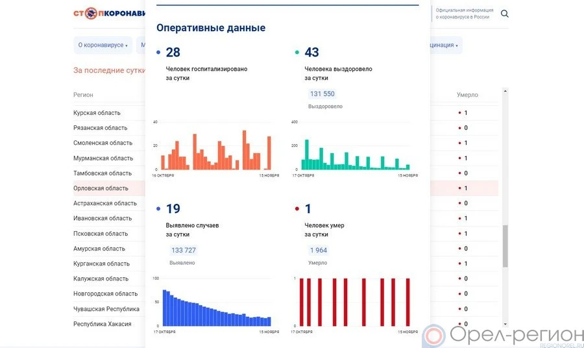The height and width of the screenshot is (348, 584).
Task: Click the 1 964 deaths total badge
Action: point(319,251)
